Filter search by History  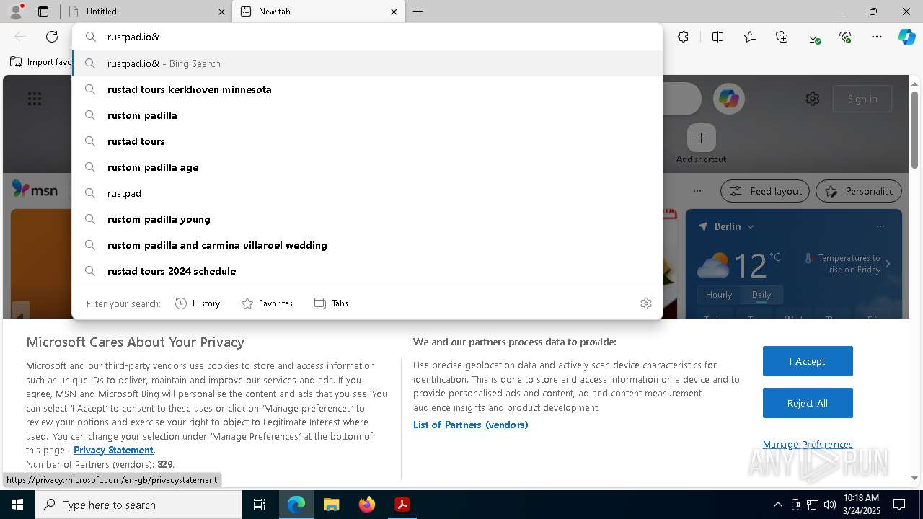pyautogui.click(x=198, y=303)
